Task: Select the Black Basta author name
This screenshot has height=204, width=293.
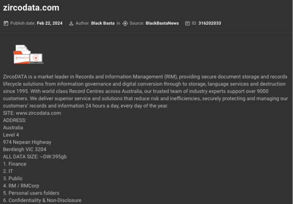Action: pyautogui.click(x=103, y=23)
